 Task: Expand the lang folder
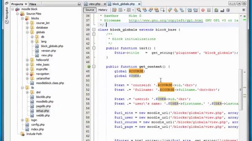click(32, 42)
